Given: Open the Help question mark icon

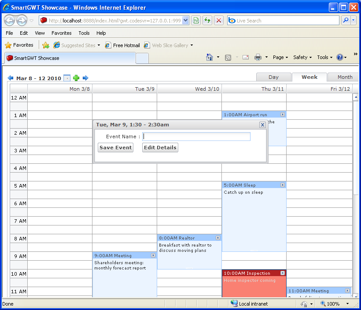Looking at the screenshot, I should pos(340,57).
